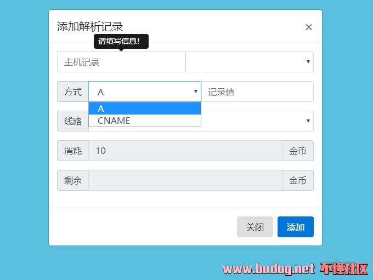
Task: Choose CNAME from the dropdown list
Action: 145,121
